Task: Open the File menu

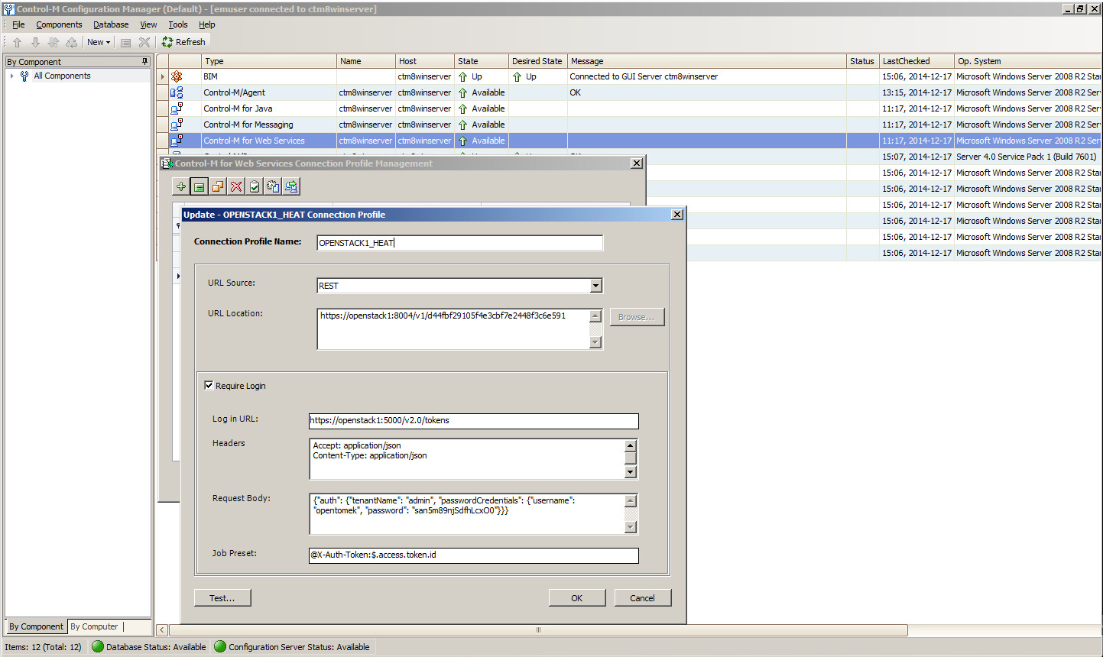Action: click(x=18, y=24)
